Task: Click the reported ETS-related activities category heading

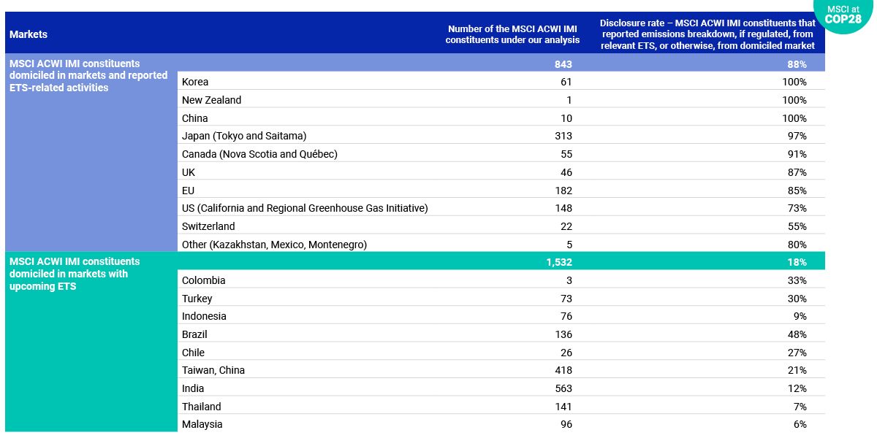Action: (x=88, y=76)
